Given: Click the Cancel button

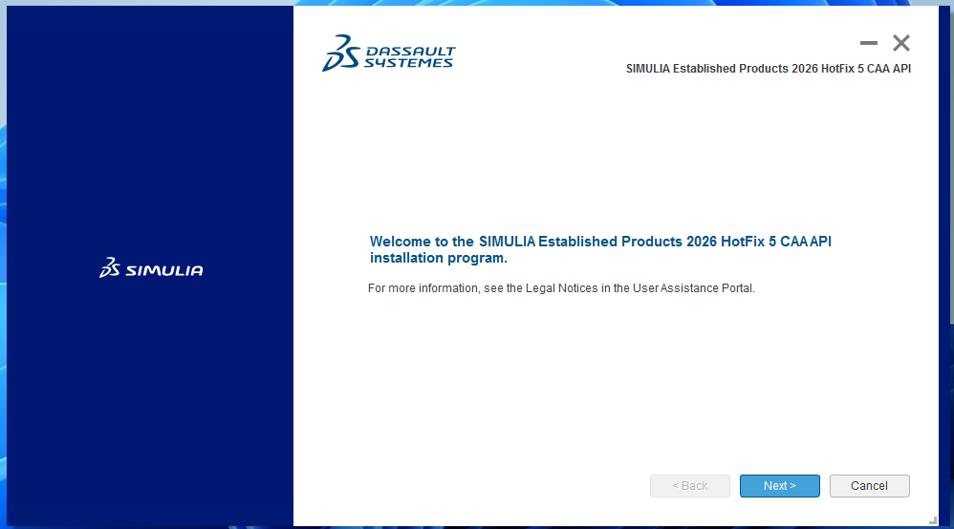Looking at the screenshot, I should coord(870,486).
